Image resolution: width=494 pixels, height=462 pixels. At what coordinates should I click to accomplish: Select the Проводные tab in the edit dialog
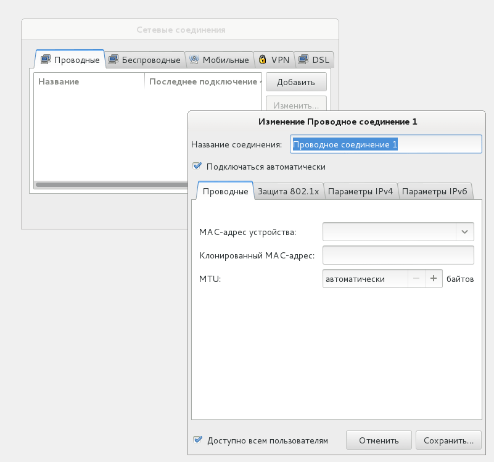click(x=225, y=191)
